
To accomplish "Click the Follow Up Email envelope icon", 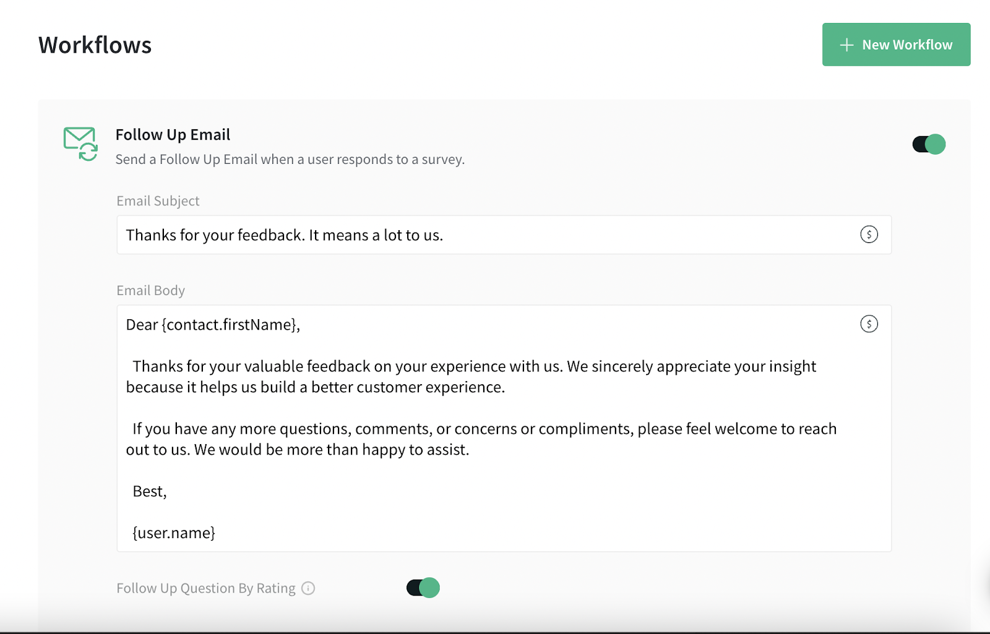I will [80, 144].
